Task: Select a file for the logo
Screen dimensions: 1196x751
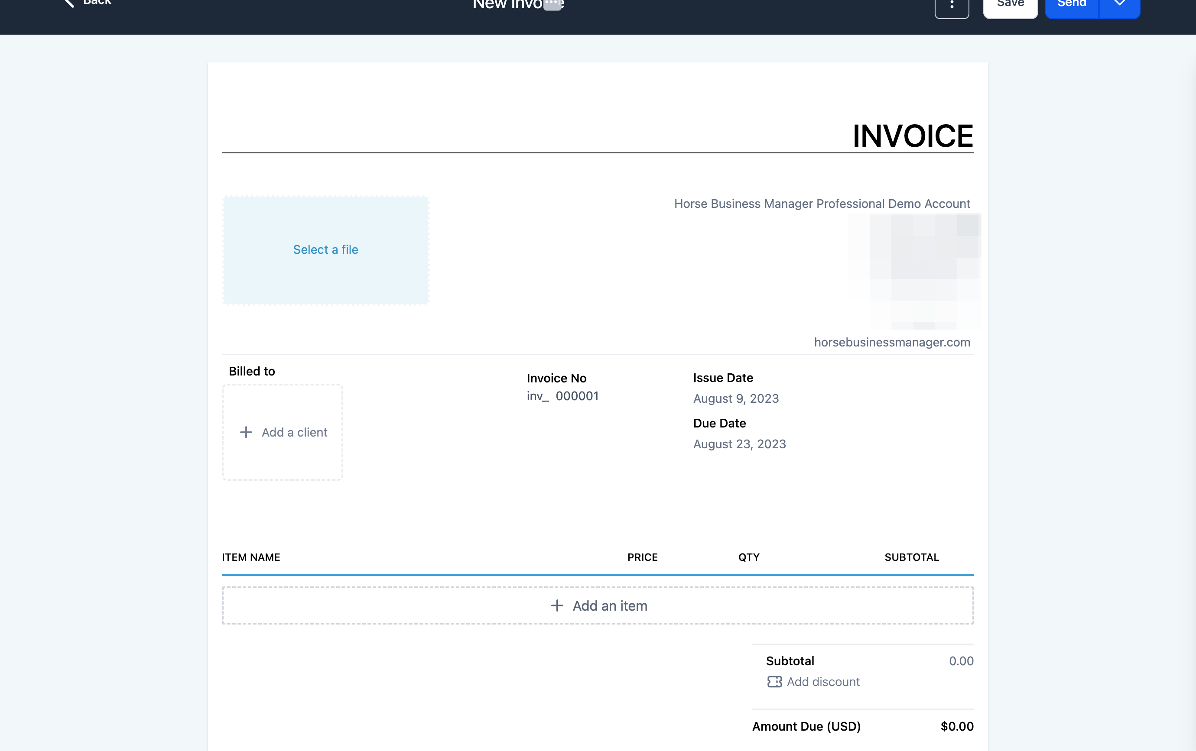Action: tap(325, 249)
